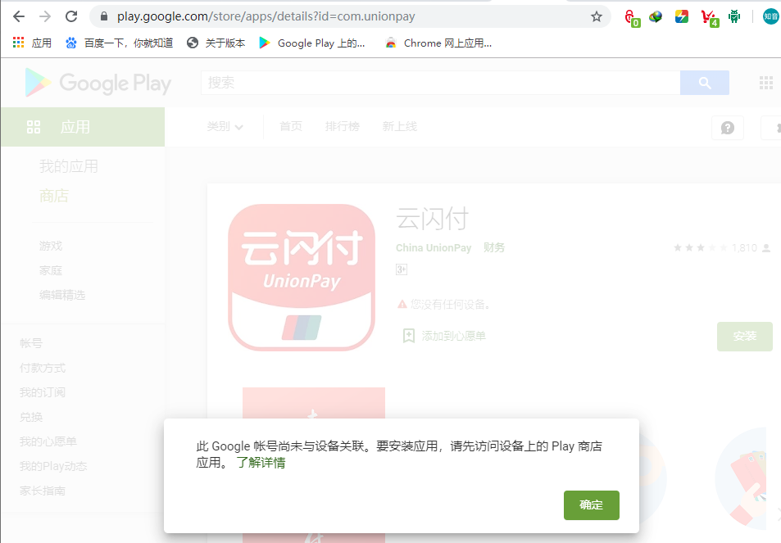Image resolution: width=781 pixels, height=543 pixels.
Task: Open the teal profile avatar
Action: click(x=771, y=16)
